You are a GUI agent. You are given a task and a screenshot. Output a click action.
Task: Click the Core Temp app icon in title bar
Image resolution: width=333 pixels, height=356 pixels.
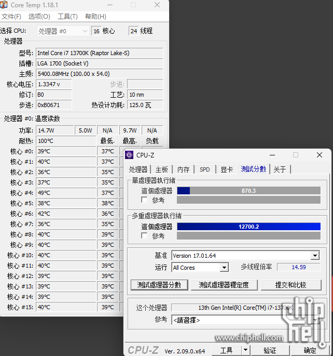(4, 5)
